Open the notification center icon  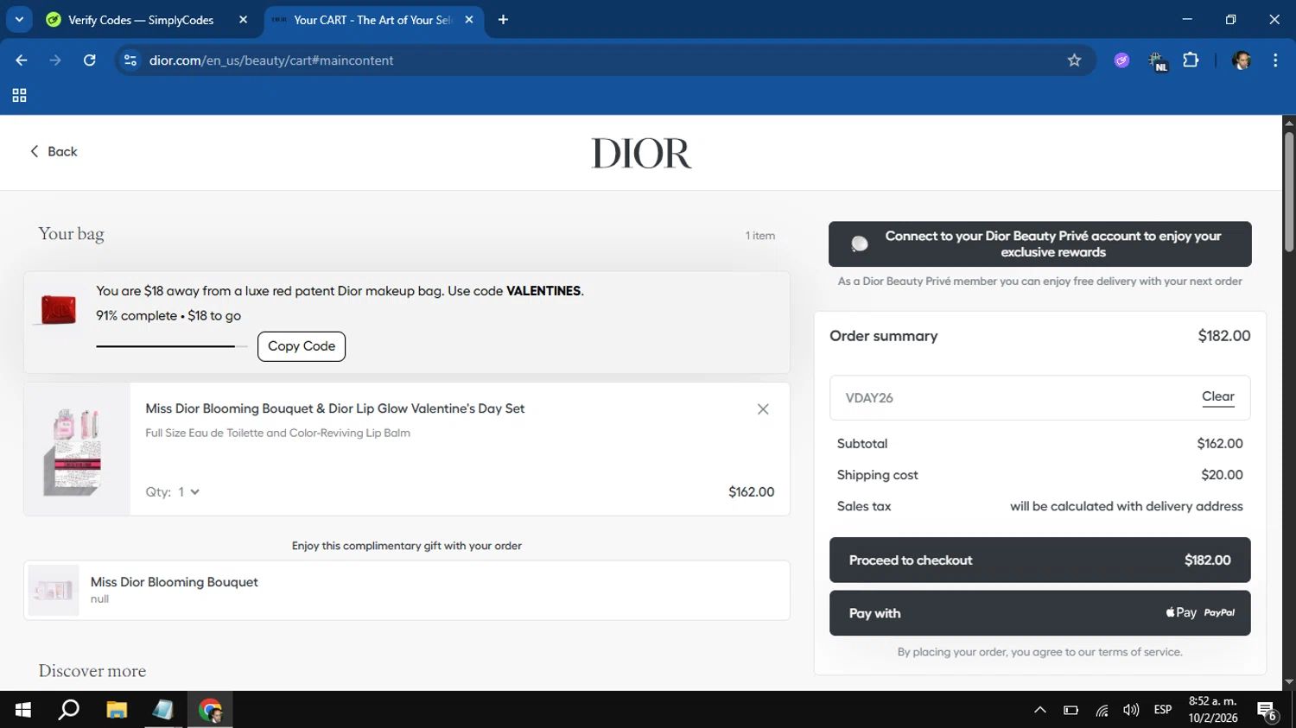(x=1267, y=711)
